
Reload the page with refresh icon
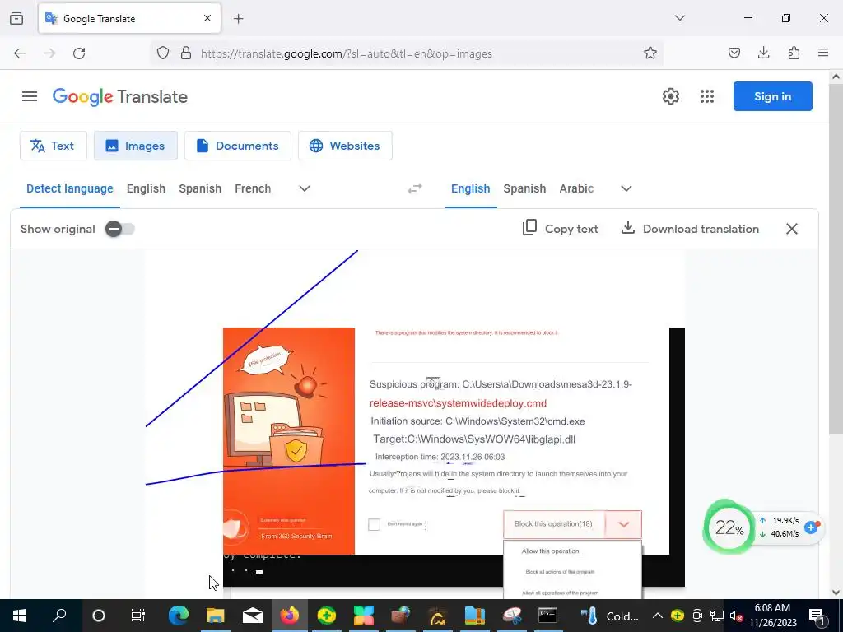coord(79,53)
